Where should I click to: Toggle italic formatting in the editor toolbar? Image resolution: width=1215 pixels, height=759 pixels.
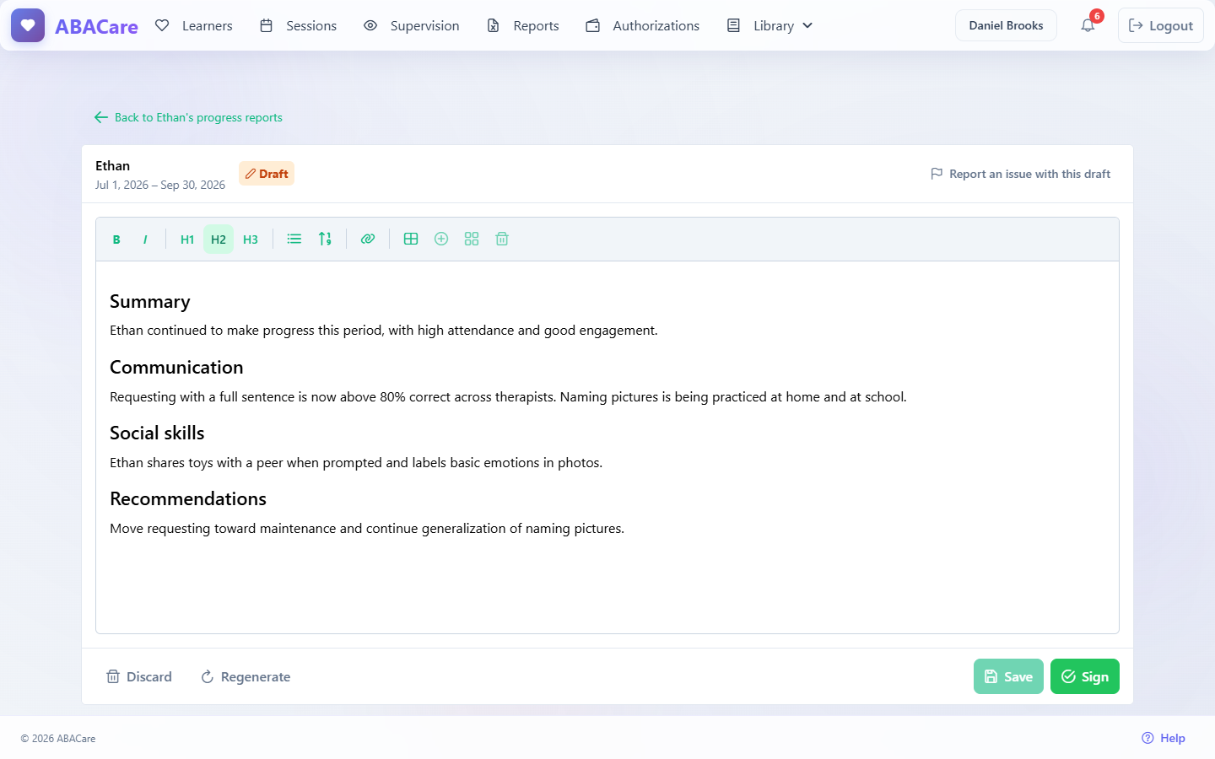coord(145,240)
